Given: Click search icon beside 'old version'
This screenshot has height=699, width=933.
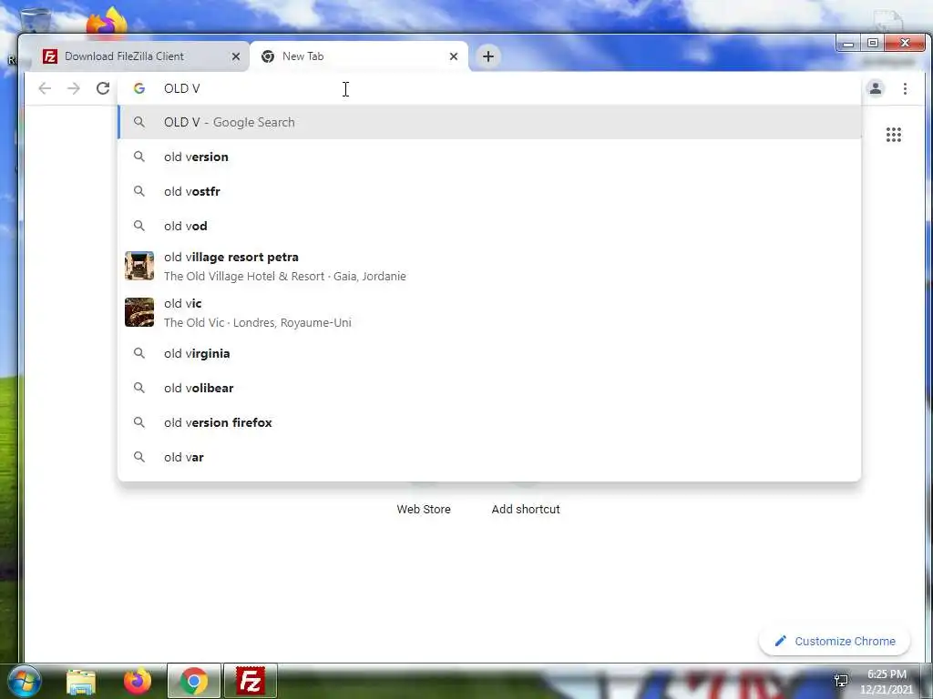Looking at the screenshot, I should 138,157.
